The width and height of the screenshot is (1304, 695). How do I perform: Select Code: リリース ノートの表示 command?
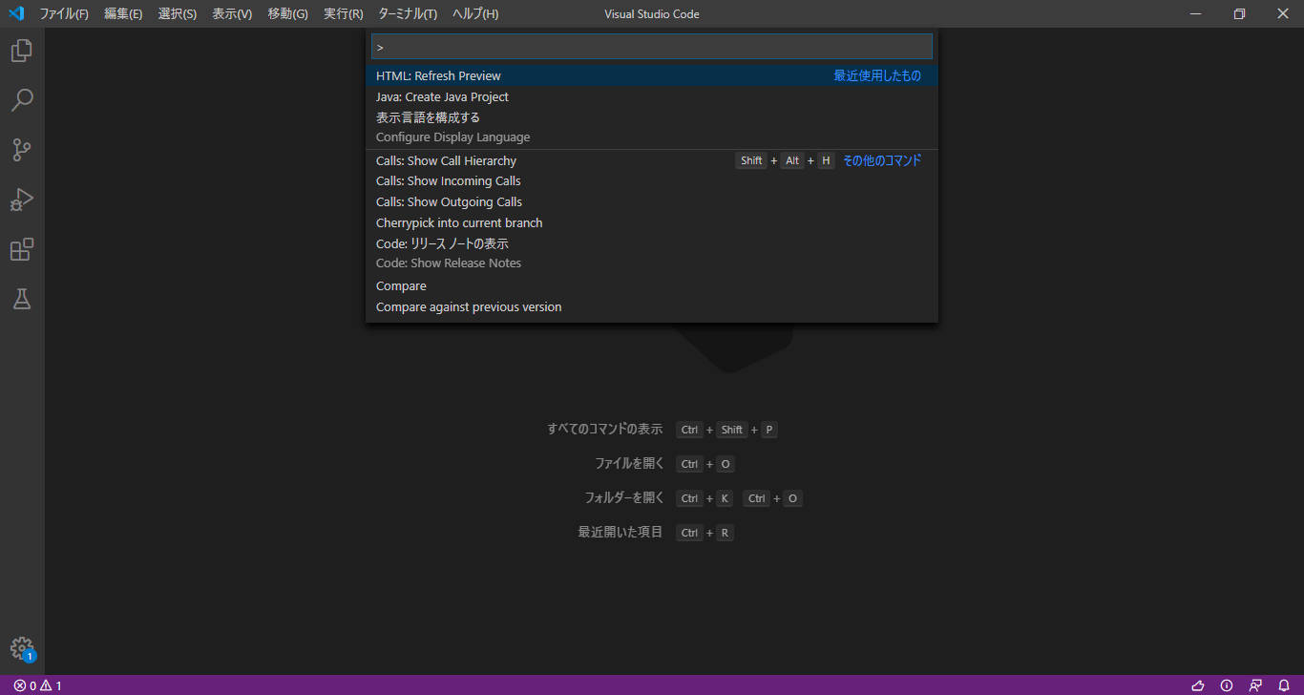click(x=651, y=253)
